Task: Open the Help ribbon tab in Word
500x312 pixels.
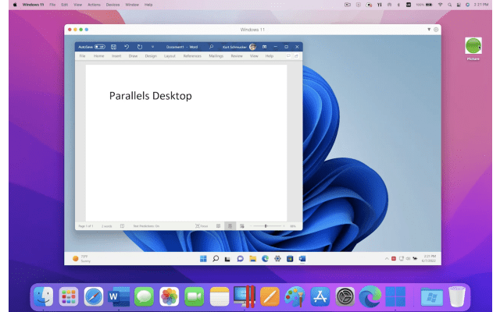Action: coord(270,56)
